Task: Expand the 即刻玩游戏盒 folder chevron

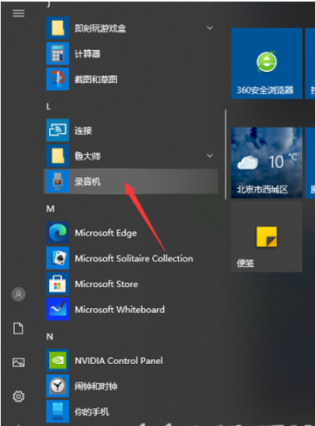Action: click(209, 27)
